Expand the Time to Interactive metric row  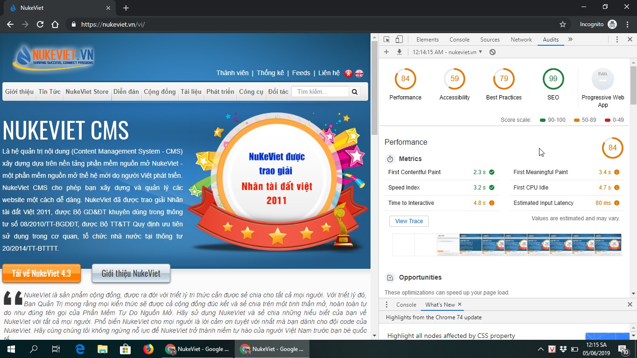pos(441,203)
